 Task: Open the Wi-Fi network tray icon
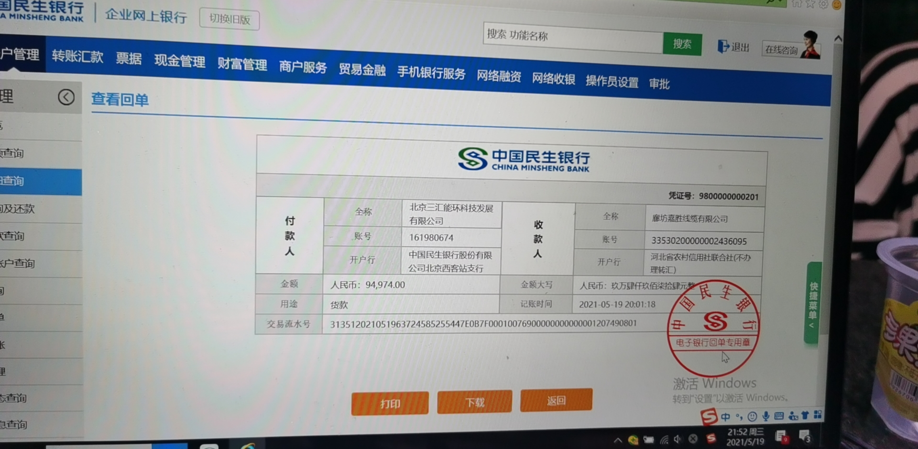pos(664,439)
